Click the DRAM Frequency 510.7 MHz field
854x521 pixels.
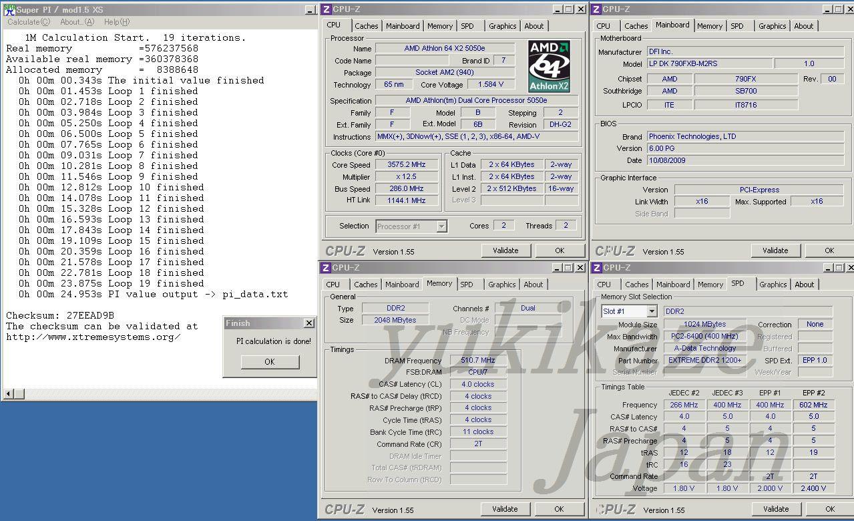coord(478,361)
